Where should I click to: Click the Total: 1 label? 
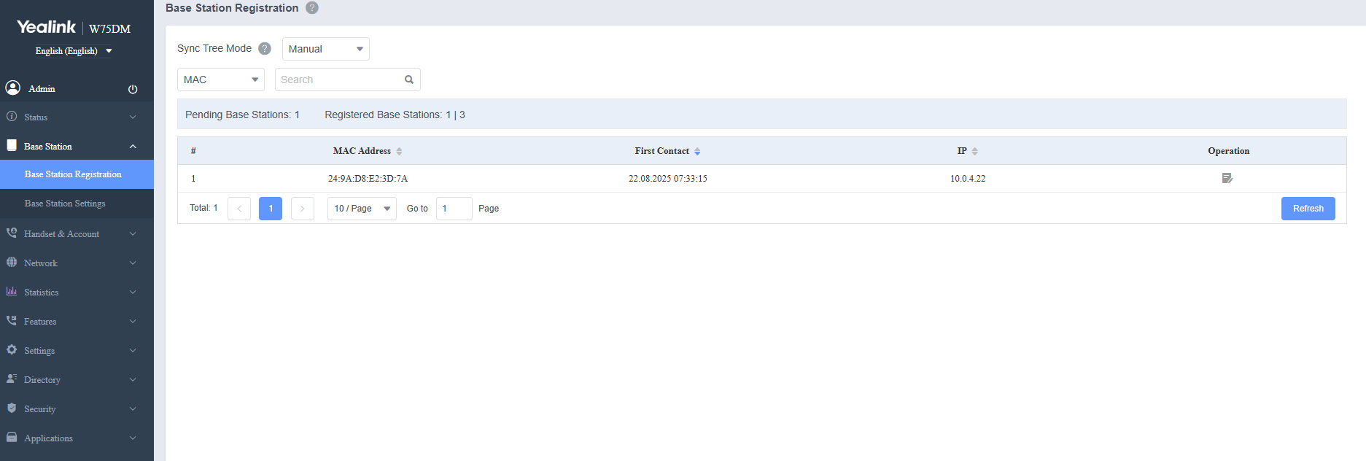click(x=203, y=208)
